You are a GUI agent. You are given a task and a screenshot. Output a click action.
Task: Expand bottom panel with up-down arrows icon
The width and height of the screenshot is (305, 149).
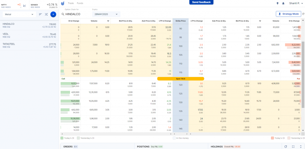click(x=301, y=147)
